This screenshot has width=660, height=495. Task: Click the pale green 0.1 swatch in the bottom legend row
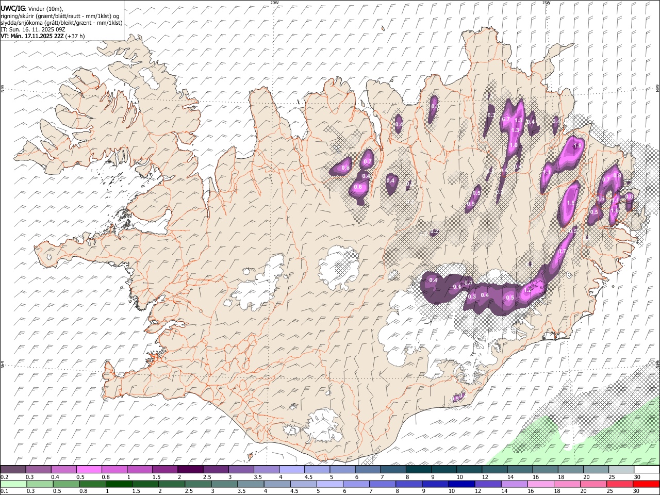13,484
